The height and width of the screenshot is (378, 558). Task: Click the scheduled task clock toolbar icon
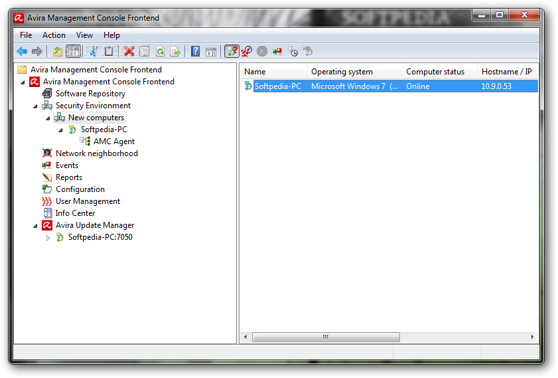[x=293, y=52]
